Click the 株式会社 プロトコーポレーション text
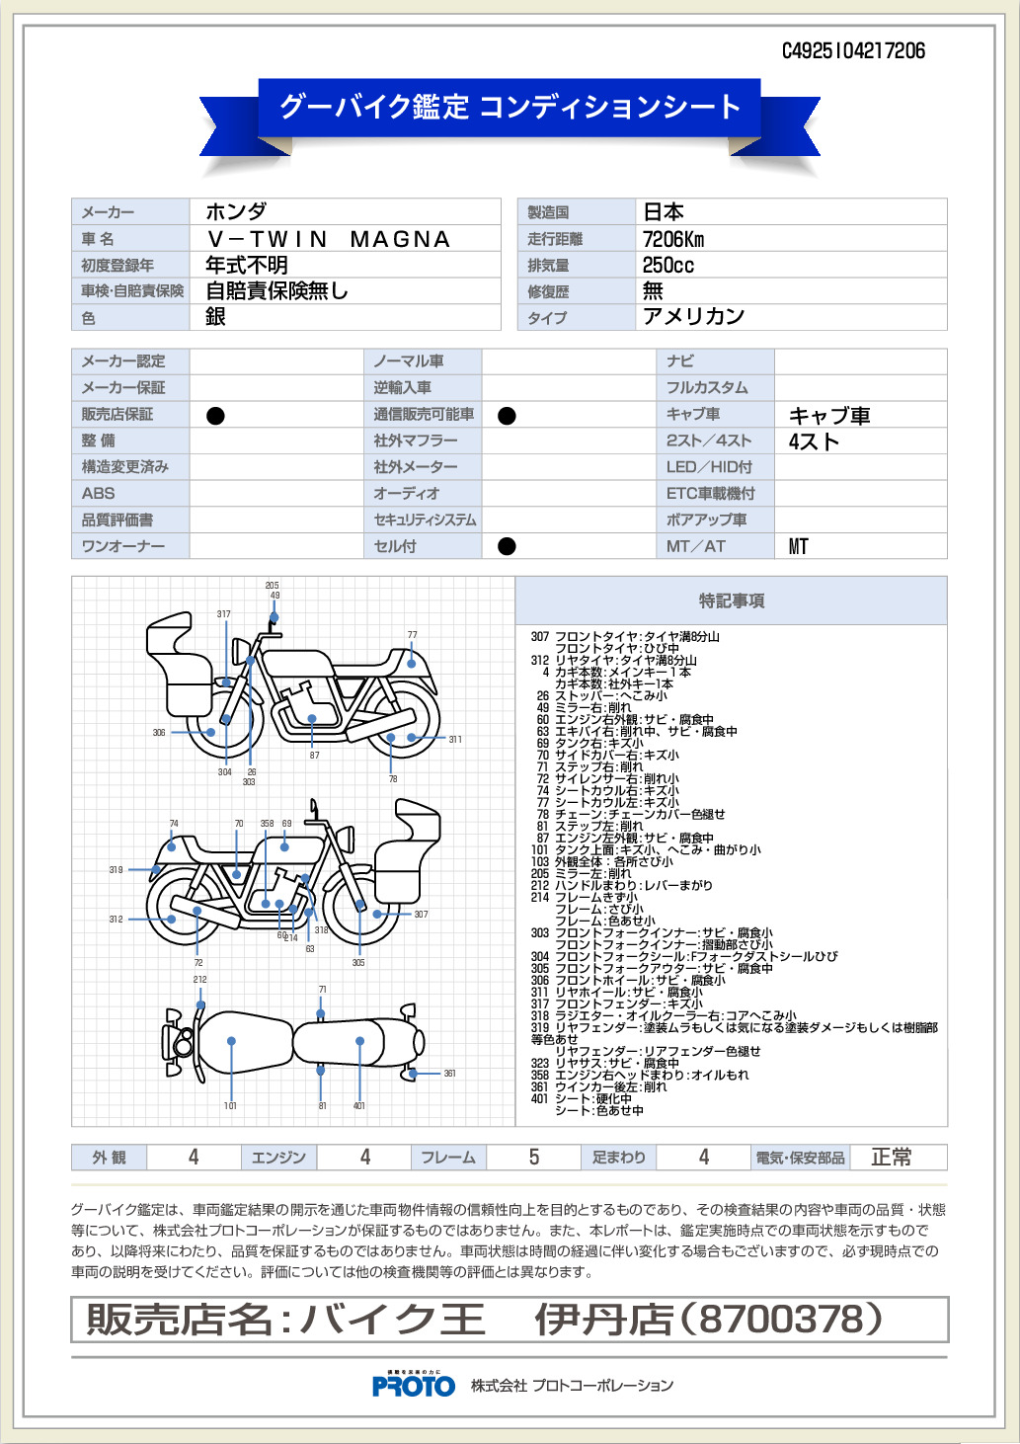 point(572,1386)
